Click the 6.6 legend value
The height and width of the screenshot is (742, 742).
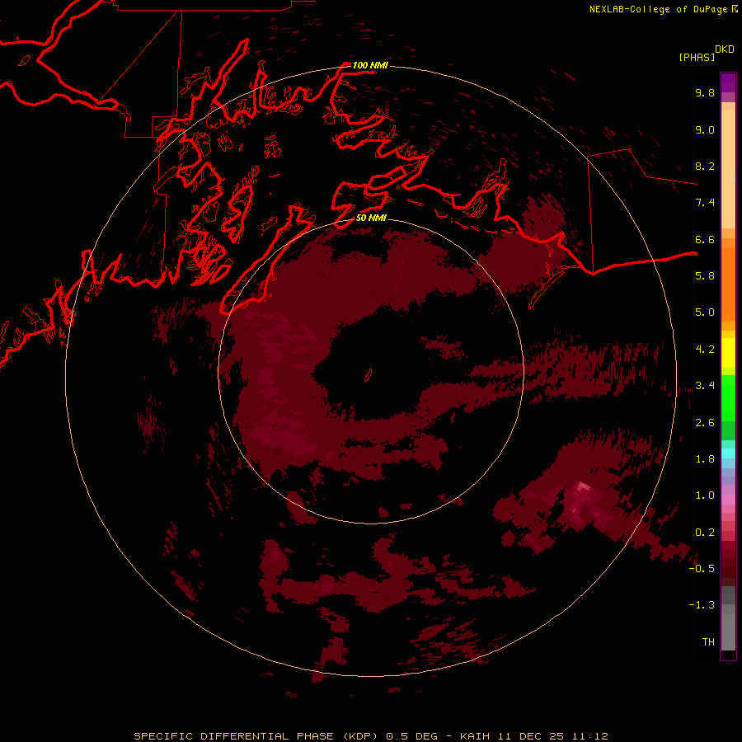tap(705, 239)
